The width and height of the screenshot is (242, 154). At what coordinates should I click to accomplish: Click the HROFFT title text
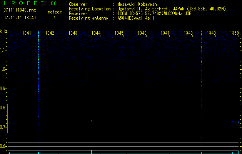pos(24,3)
